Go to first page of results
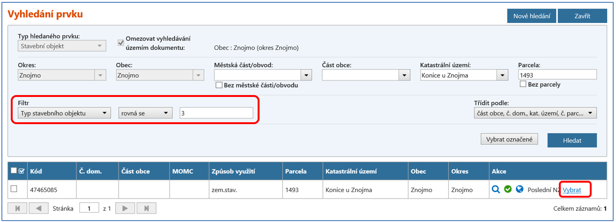616x222 pixels. click(x=18, y=208)
